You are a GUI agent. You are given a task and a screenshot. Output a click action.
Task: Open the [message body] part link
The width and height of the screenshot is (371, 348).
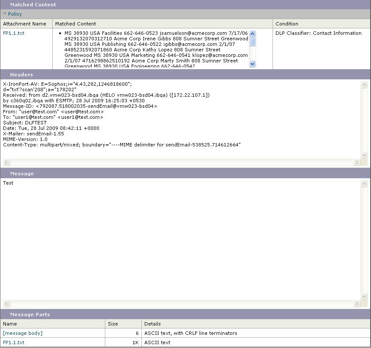pyautogui.click(x=22, y=333)
